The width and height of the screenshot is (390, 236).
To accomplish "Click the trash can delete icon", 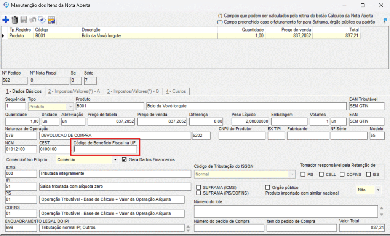I will (15, 20).
